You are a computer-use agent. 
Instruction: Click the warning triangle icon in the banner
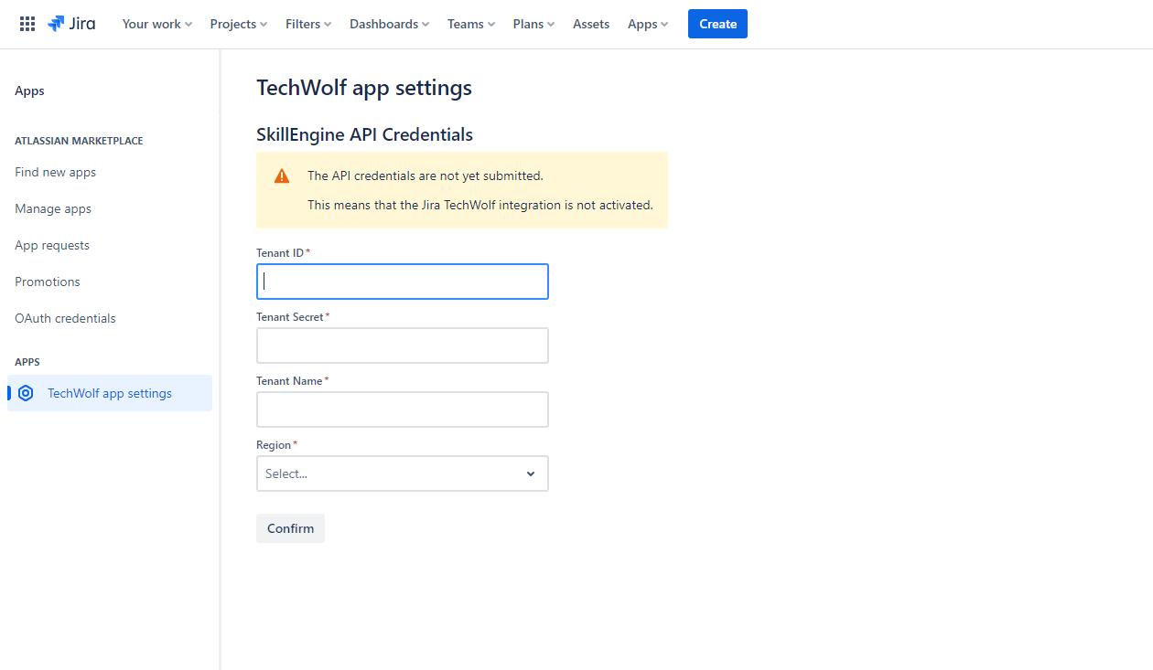pos(282,175)
